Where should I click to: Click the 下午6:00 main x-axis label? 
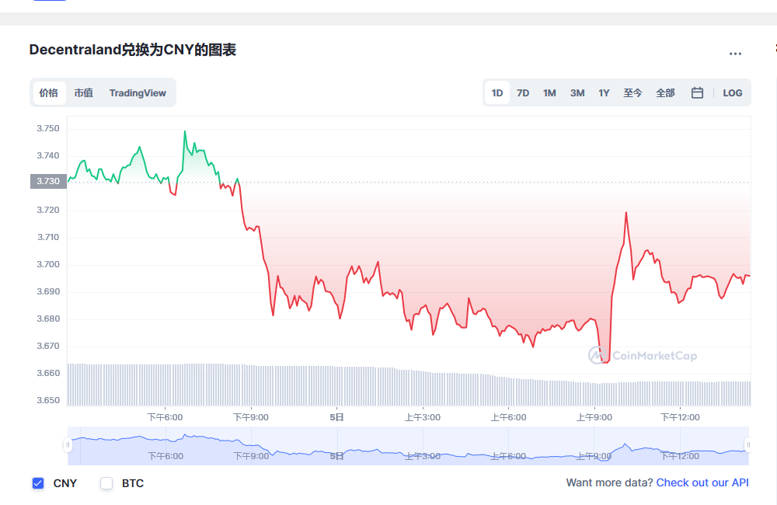pos(165,417)
